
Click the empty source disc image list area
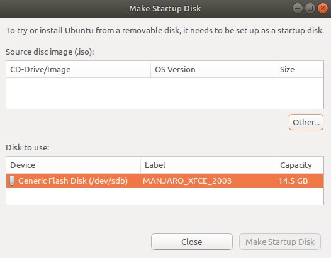(165, 93)
